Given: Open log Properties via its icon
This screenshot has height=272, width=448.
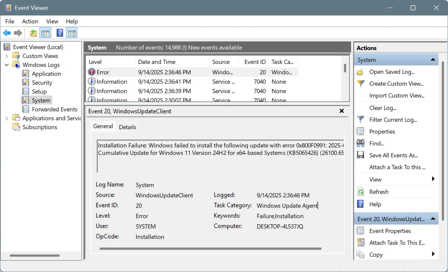Looking at the screenshot, I should [360, 131].
